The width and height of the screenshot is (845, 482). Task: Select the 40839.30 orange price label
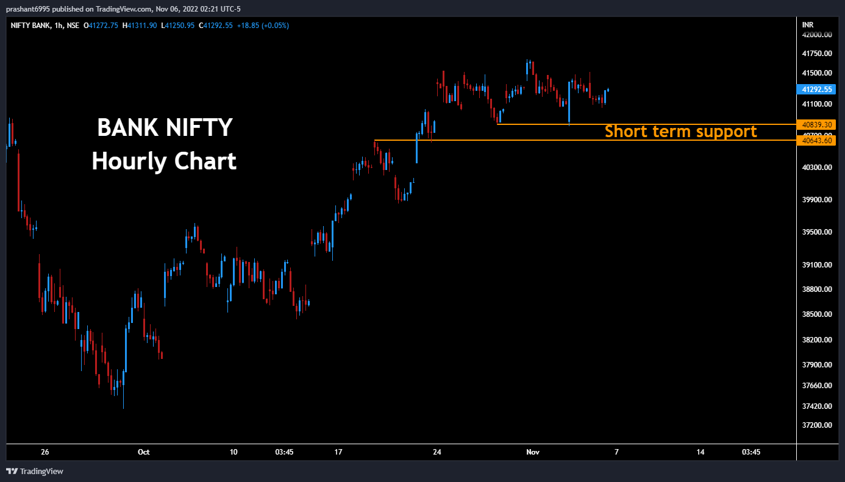817,124
